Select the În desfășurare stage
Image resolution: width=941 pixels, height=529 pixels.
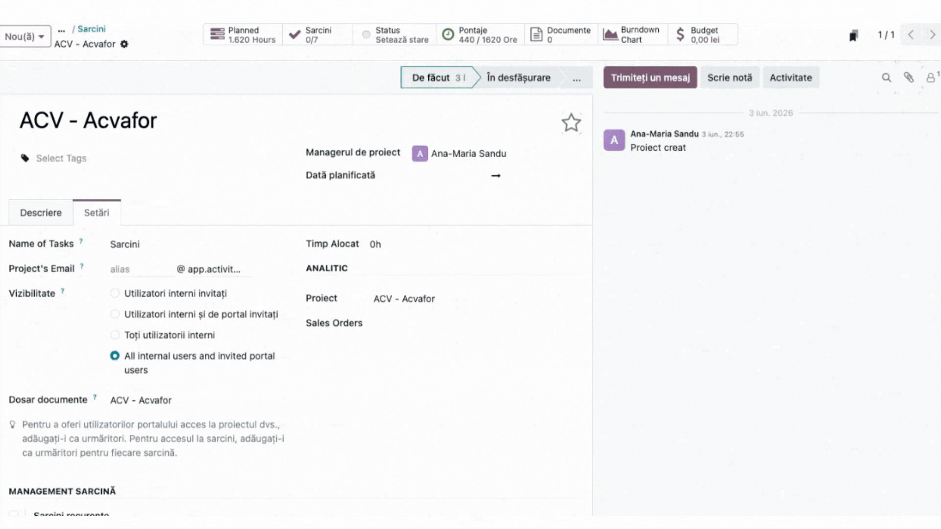[519, 77]
